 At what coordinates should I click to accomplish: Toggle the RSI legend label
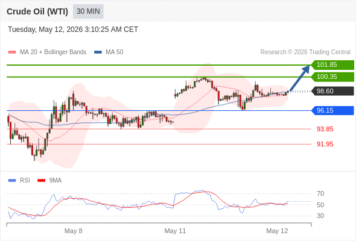[25, 181]
